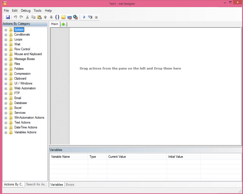
Task: Click the Job Designer app icon in title bar
Action: click(x=5, y=3)
